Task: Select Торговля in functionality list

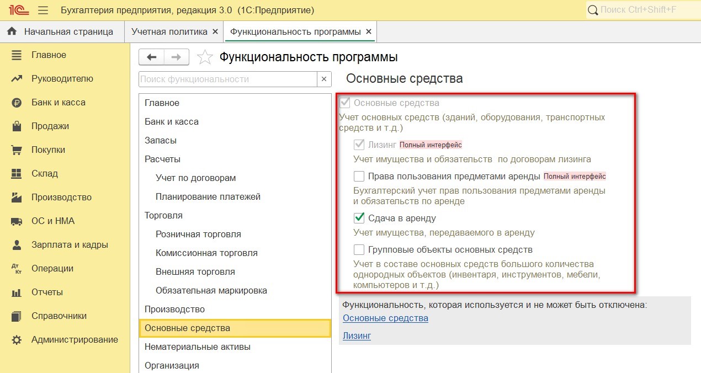Action: pyautogui.click(x=235, y=216)
